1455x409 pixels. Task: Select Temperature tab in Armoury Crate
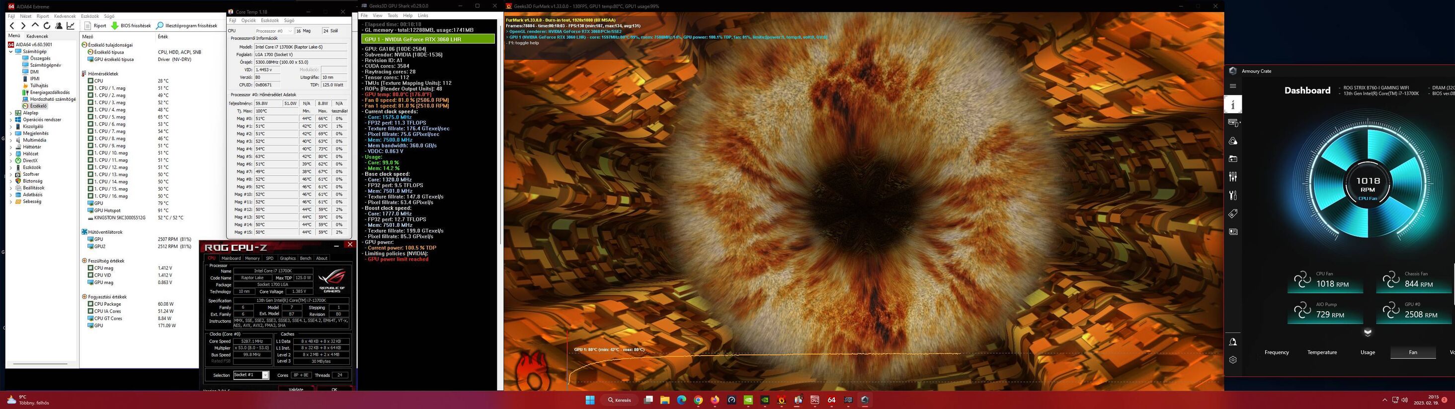(1322, 352)
